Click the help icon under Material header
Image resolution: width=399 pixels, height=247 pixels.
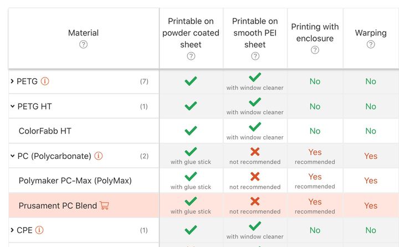pos(83,45)
